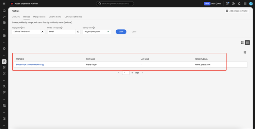
Task: Open the user account avatar
Action: 251,4
